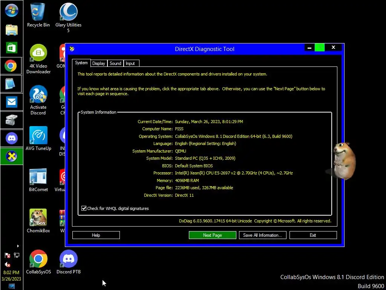
Task: Click the Exit button
Action: tap(313, 235)
